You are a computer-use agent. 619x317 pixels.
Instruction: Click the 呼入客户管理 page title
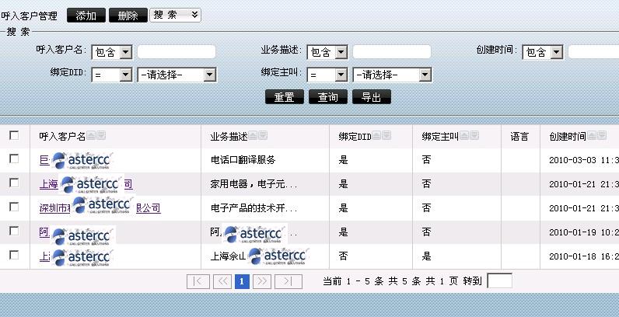[30, 16]
